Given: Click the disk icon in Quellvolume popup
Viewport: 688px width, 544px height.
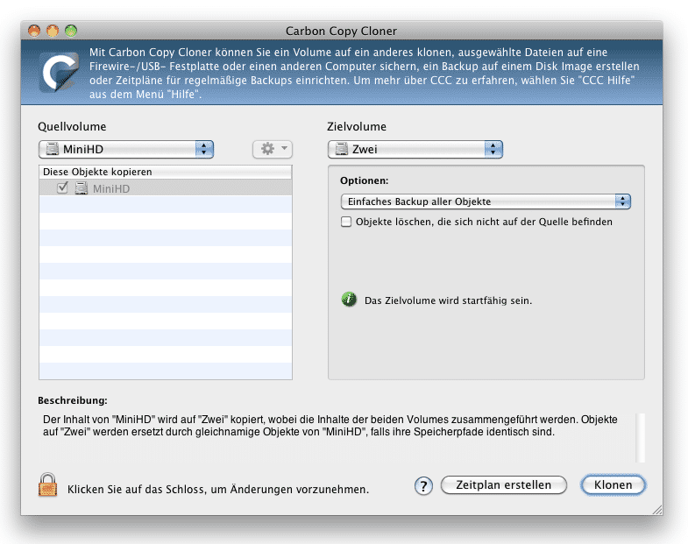Looking at the screenshot, I should point(53,149).
